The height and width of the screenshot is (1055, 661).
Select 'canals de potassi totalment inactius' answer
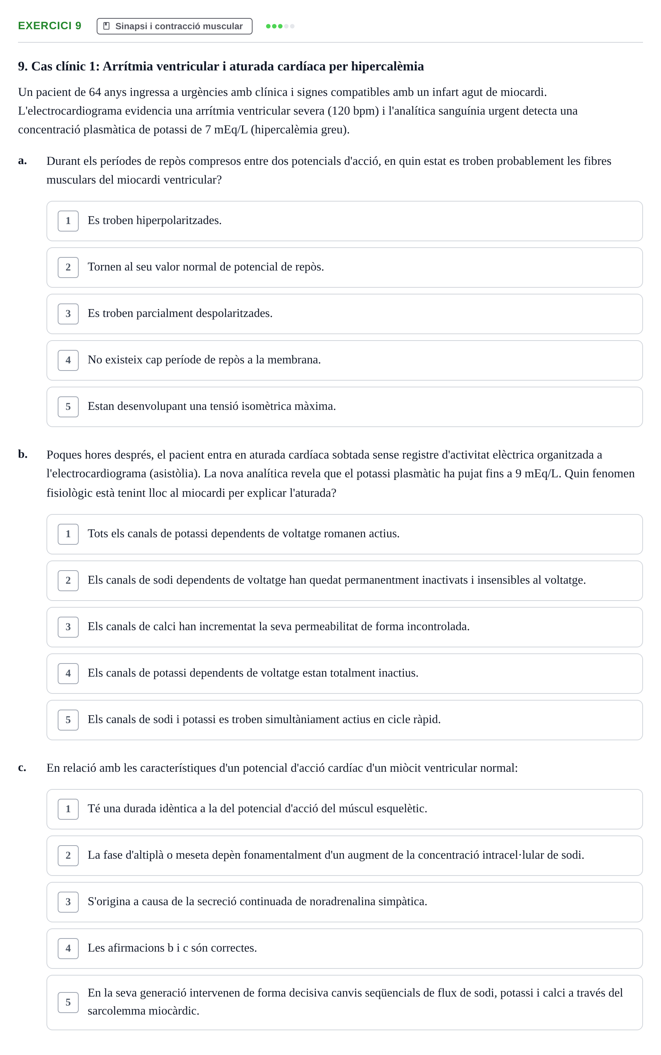[344, 674]
